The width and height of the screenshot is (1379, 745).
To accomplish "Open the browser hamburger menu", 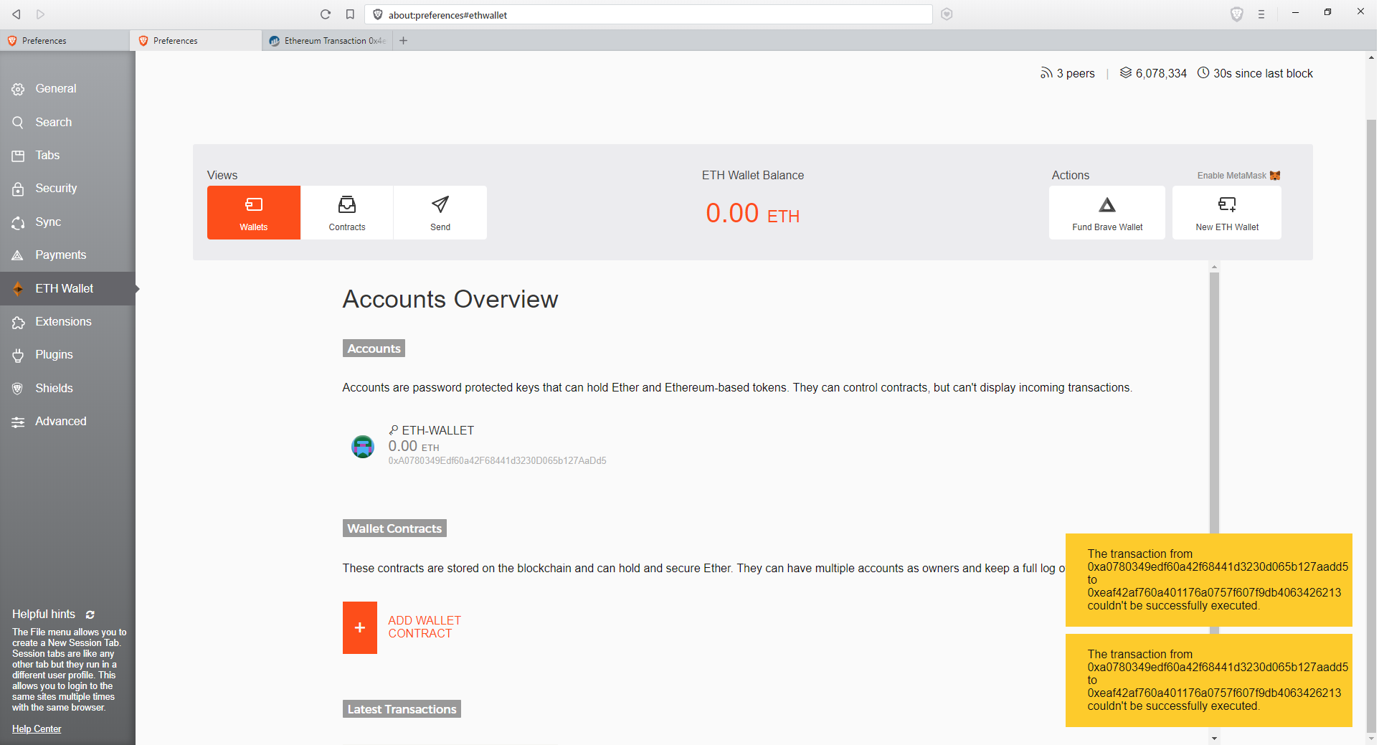I will tap(1261, 14).
